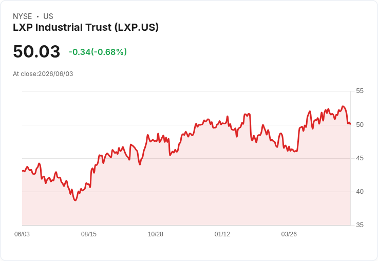The height and width of the screenshot is (261, 378).
Task: Click the 45 price axis label
Action: click(x=360, y=158)
